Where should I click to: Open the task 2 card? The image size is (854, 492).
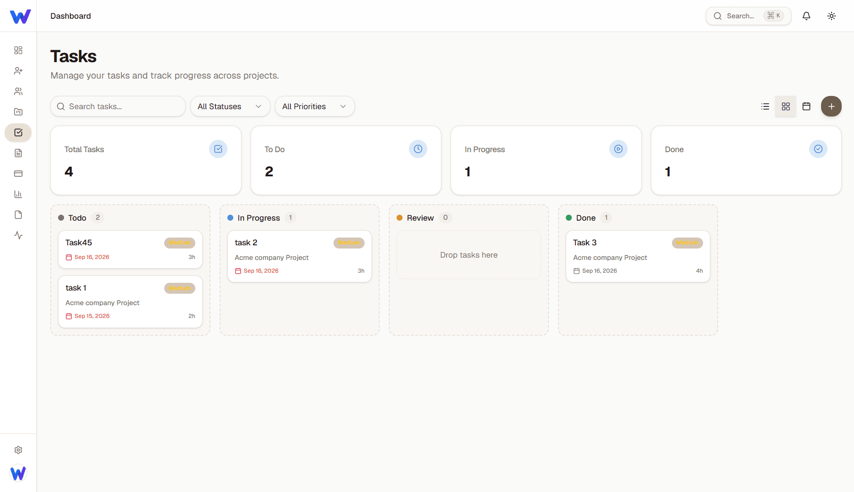pyautogui.click(x=300, y=256)
